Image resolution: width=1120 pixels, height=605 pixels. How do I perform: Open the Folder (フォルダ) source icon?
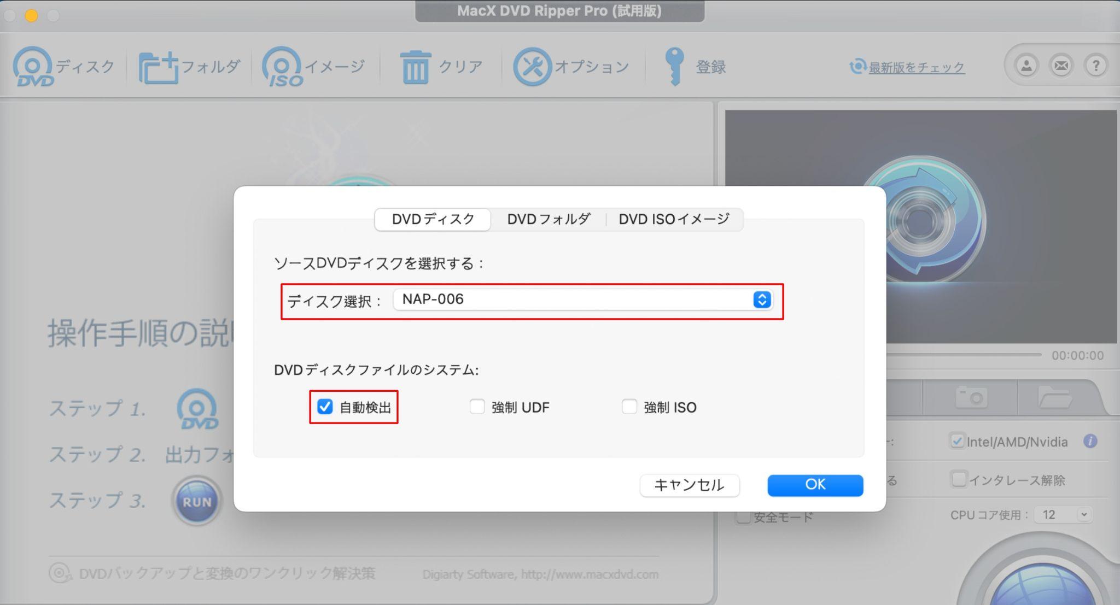point(158,68)
